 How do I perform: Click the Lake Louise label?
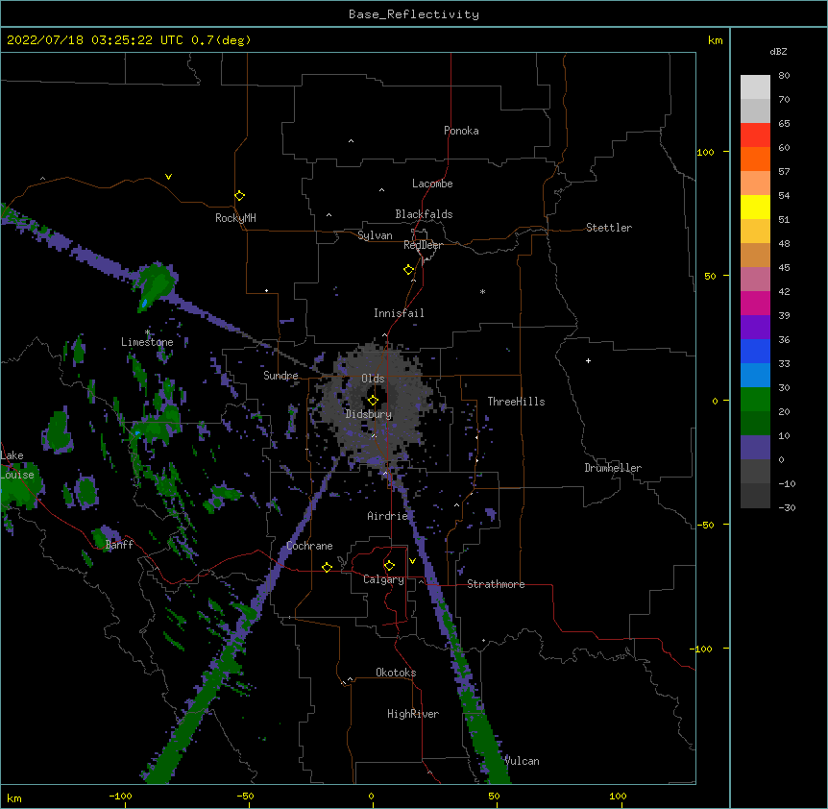click(17, 465)
